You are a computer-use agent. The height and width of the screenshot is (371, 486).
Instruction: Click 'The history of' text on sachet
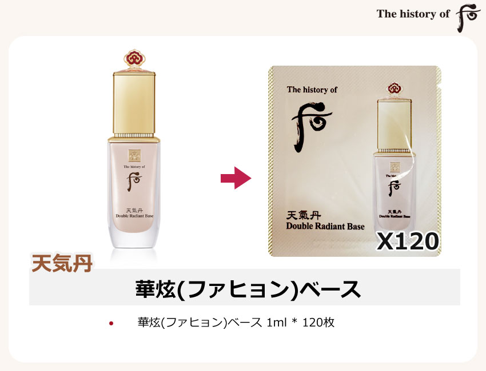point(312,90)
